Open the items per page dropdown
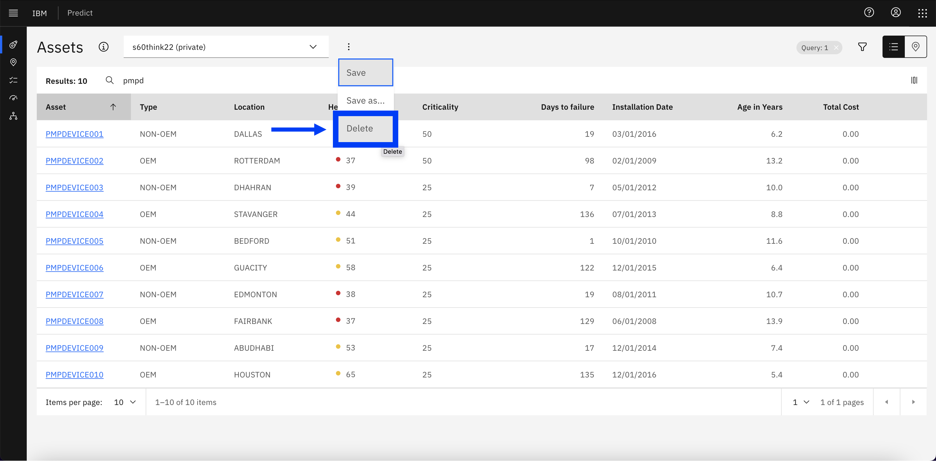 coord(125,402)
